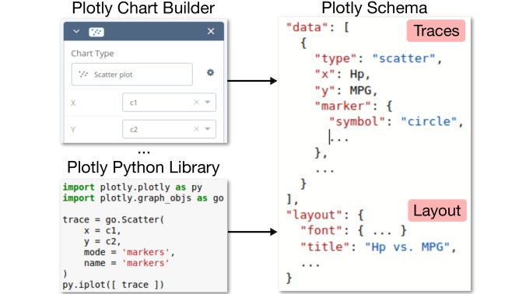Click the "circle" symbol value
This screenshot has width=526, height=294.
429,121
